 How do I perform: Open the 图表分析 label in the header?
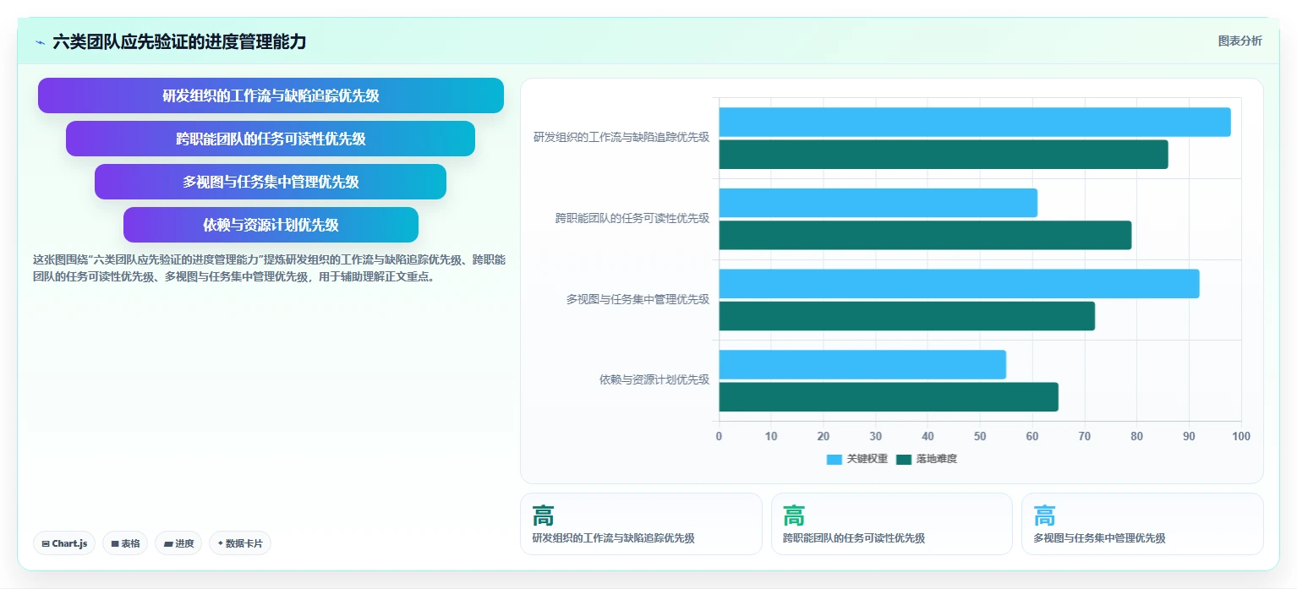tap(1240, 41)
